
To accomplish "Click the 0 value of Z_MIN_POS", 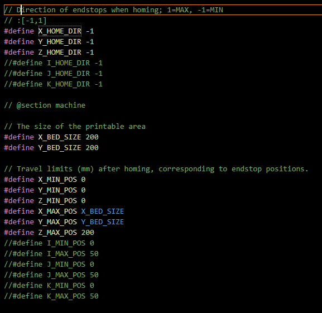I will [x=83, y=200].
